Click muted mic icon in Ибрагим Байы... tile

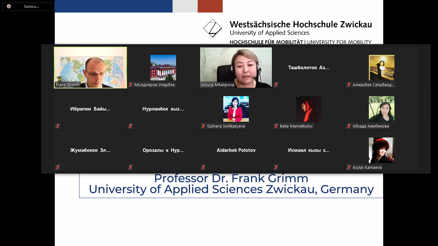(58, 126)
